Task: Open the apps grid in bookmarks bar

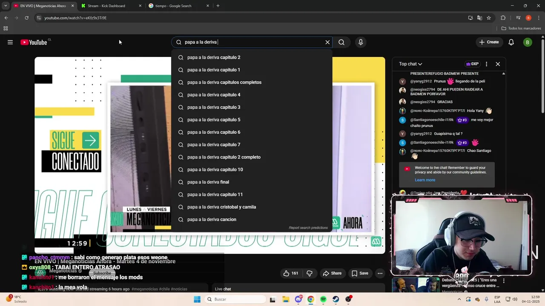Action: pos(6,28)
